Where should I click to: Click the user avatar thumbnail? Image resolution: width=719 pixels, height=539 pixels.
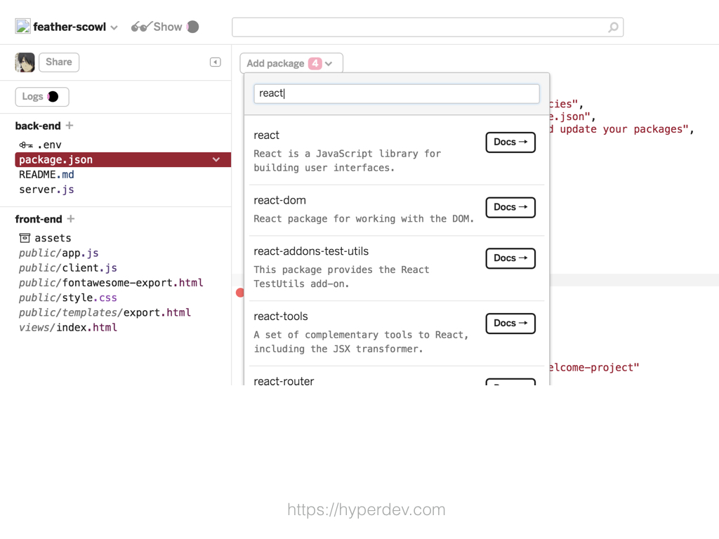(25, 62)
